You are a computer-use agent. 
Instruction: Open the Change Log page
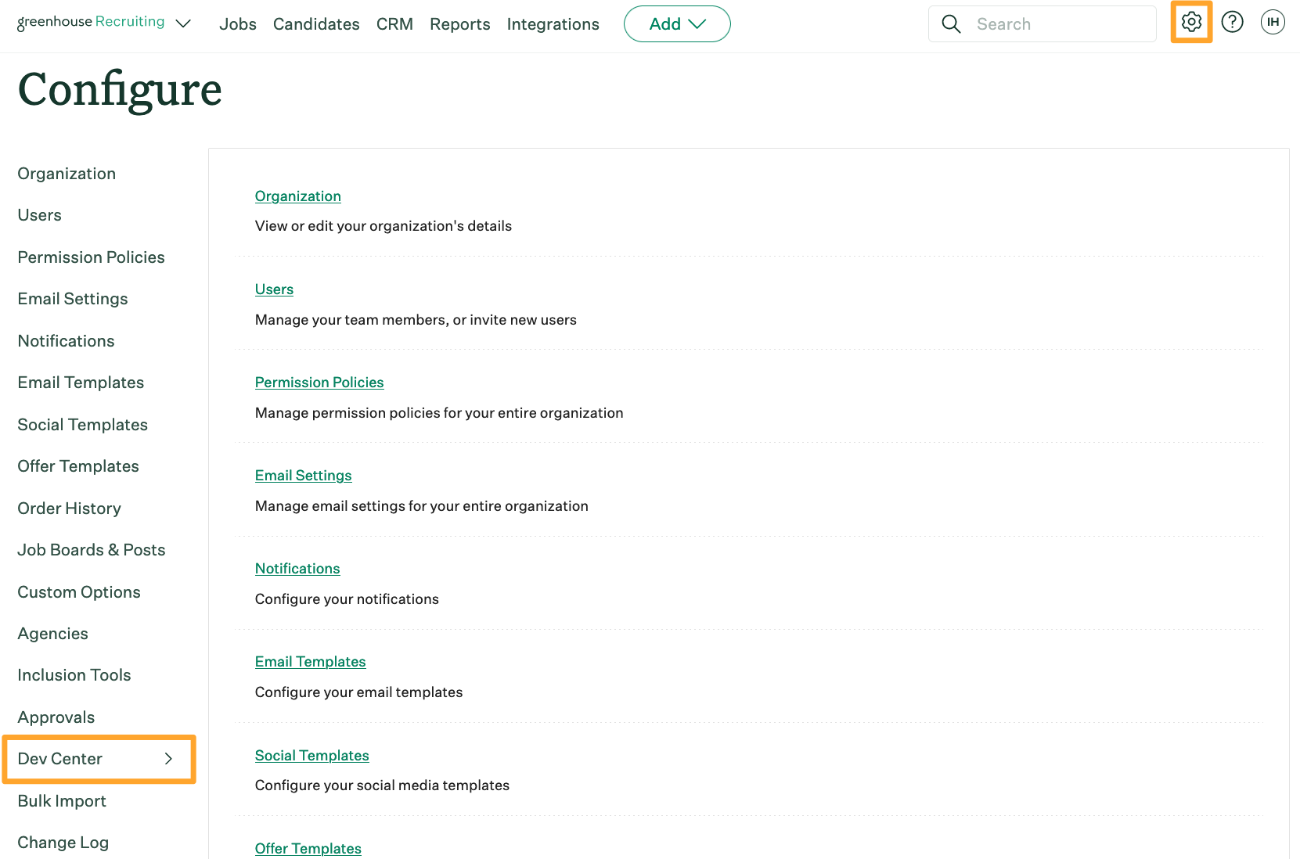[x=63, y=842]
